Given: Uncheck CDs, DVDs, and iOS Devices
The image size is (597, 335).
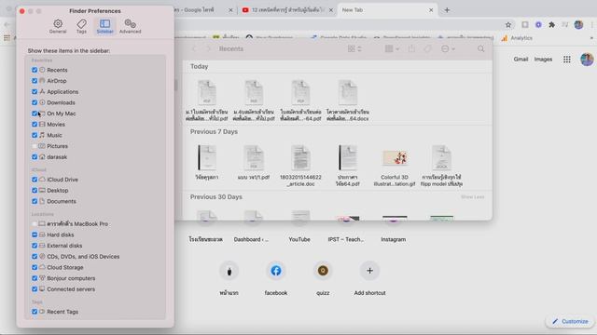Looking at the screenshot, I should (x=35, y=257).
